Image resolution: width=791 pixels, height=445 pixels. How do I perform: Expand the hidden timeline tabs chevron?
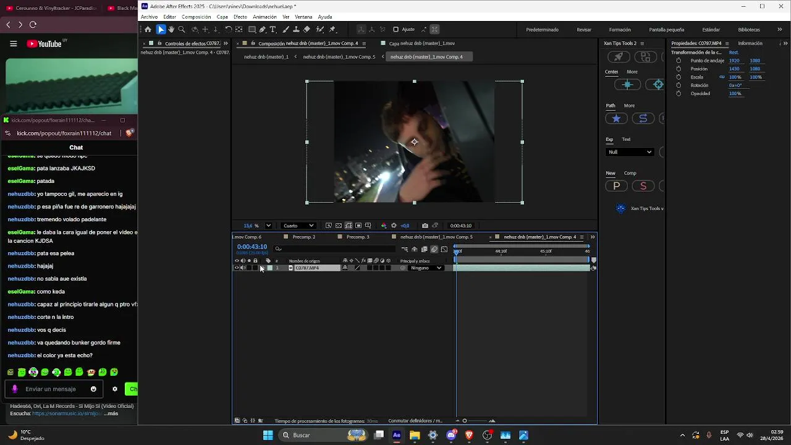(x=593, y=237)
